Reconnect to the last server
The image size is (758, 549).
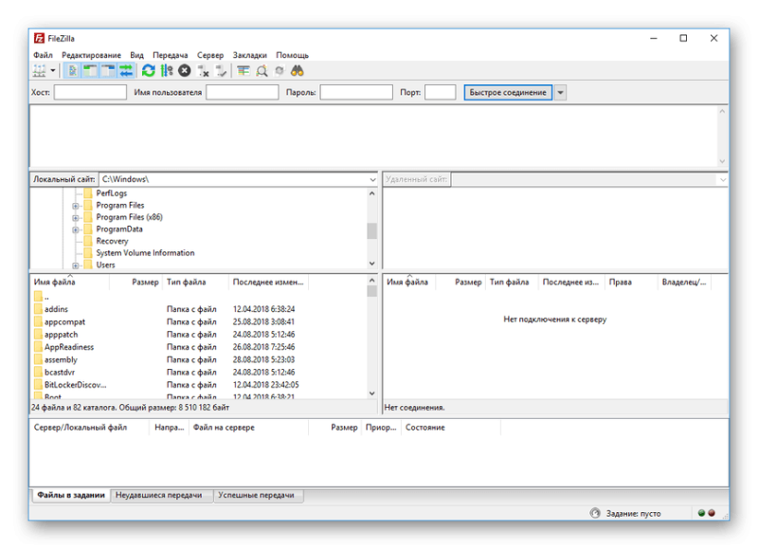point(221,71)
